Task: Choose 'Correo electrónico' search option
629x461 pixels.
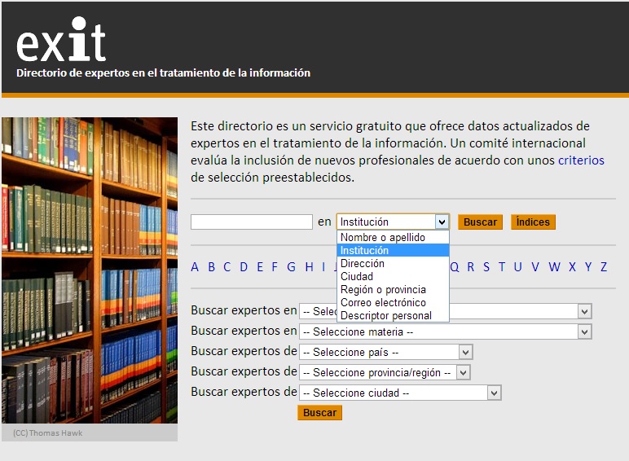Action: [x=383, y=303]
